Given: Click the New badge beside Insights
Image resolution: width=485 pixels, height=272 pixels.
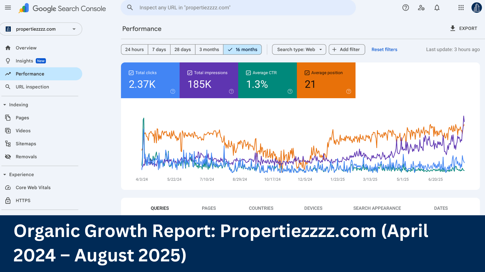Looking at the screenshot, I should [41, 61].
